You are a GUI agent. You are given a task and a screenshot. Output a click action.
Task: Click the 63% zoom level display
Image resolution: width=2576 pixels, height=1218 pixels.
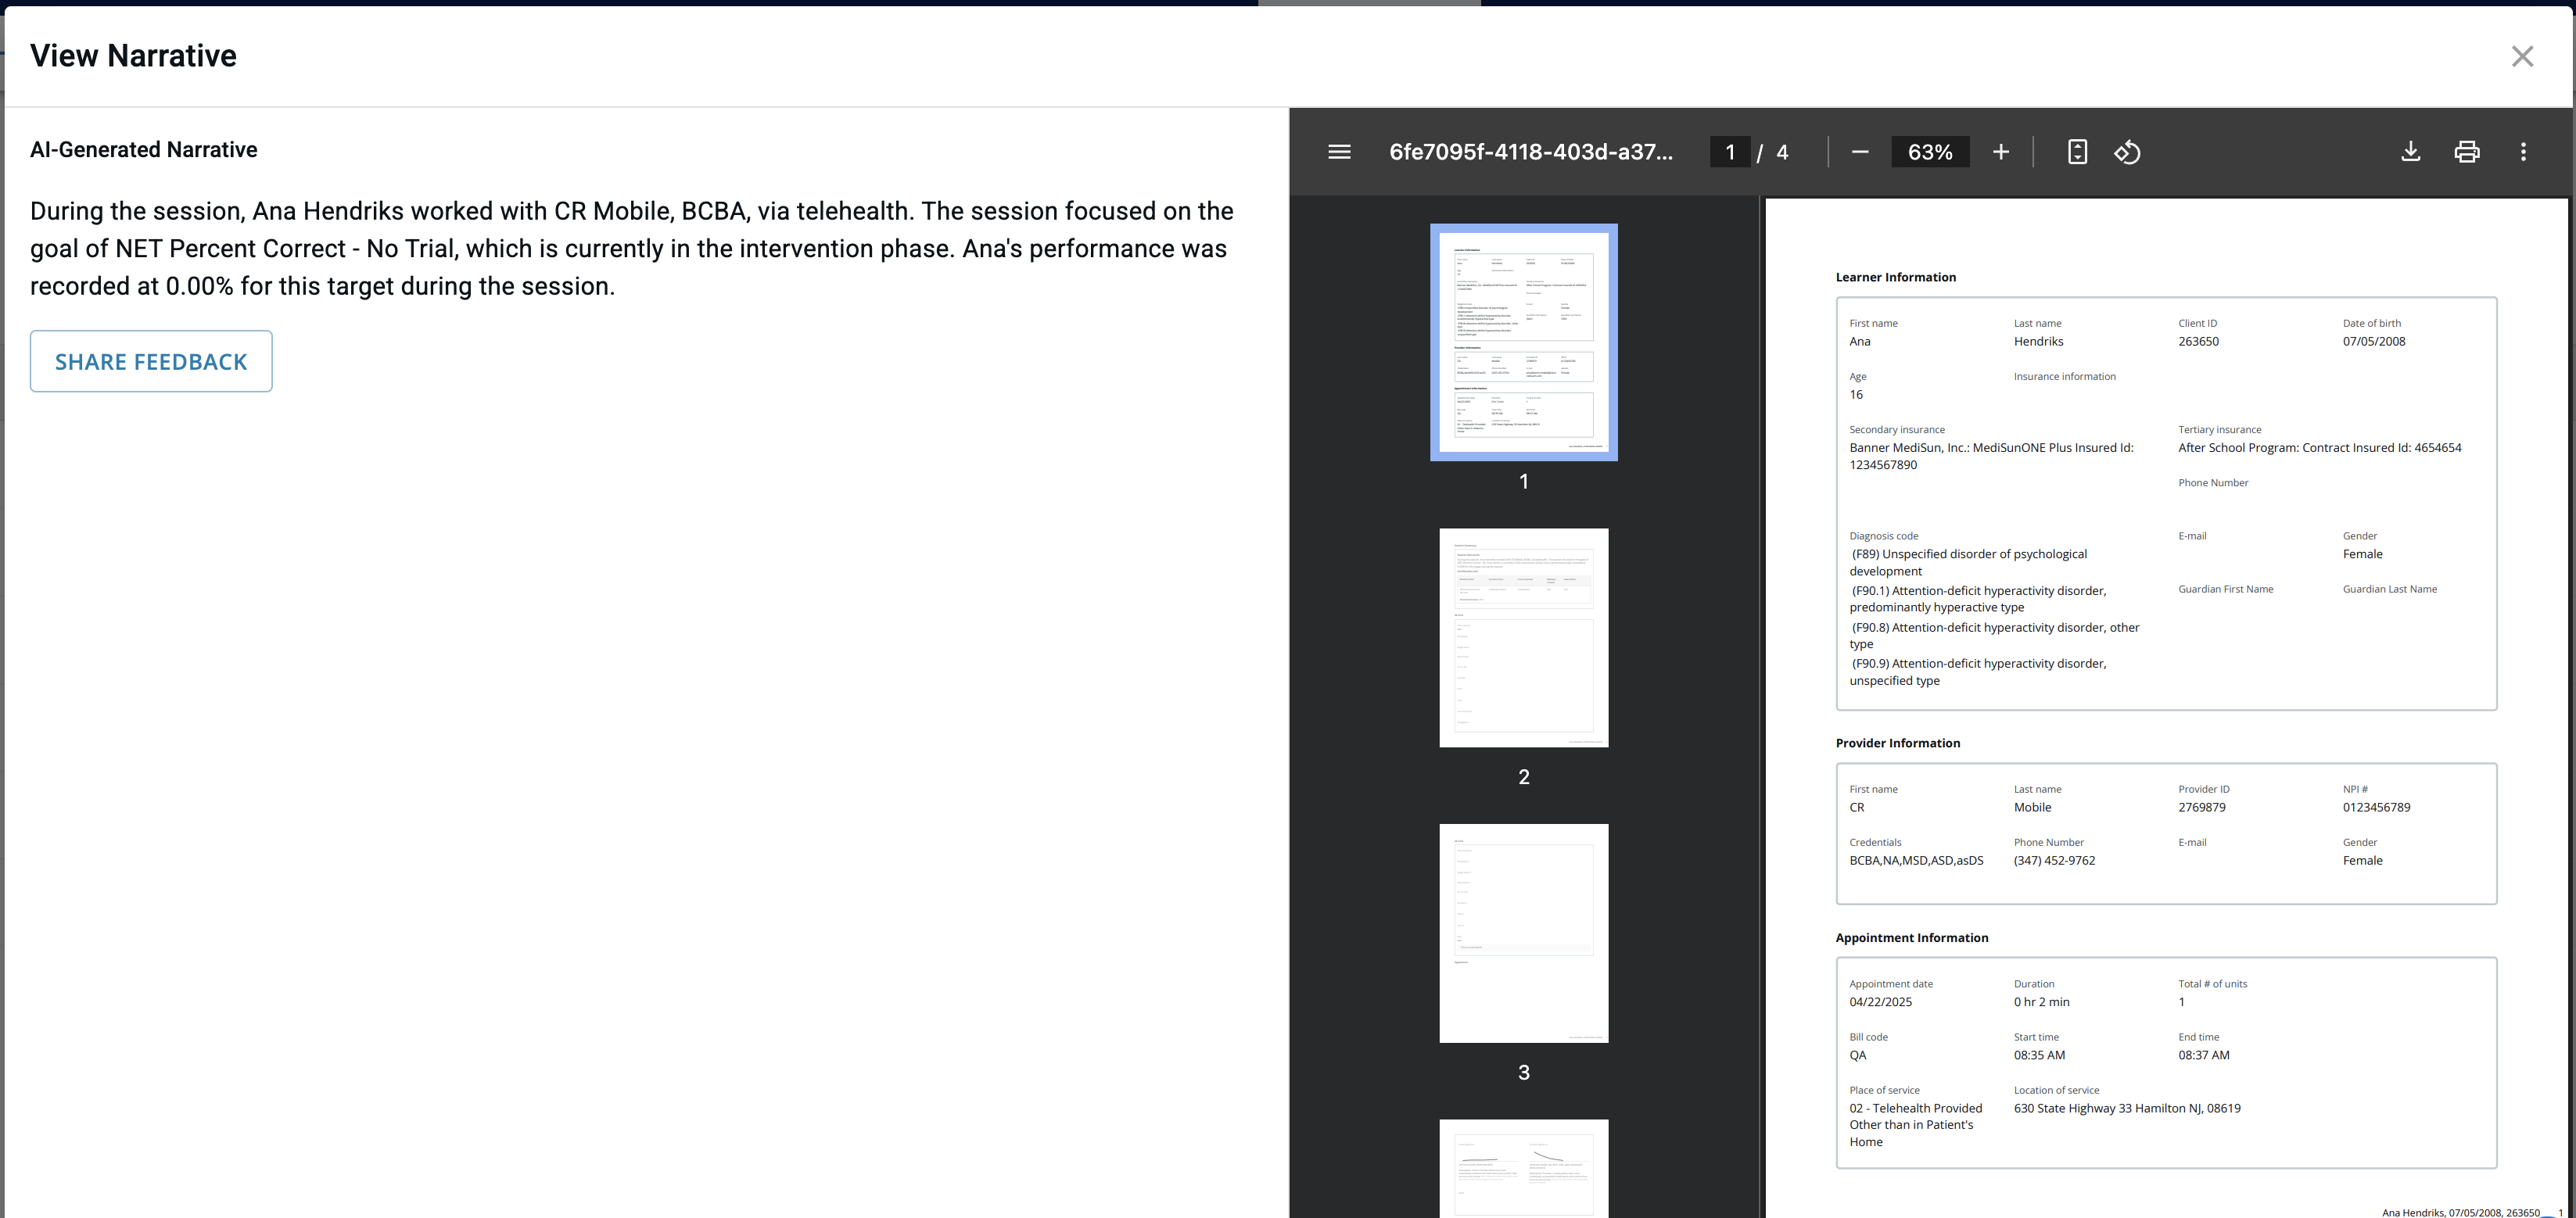1930,152
